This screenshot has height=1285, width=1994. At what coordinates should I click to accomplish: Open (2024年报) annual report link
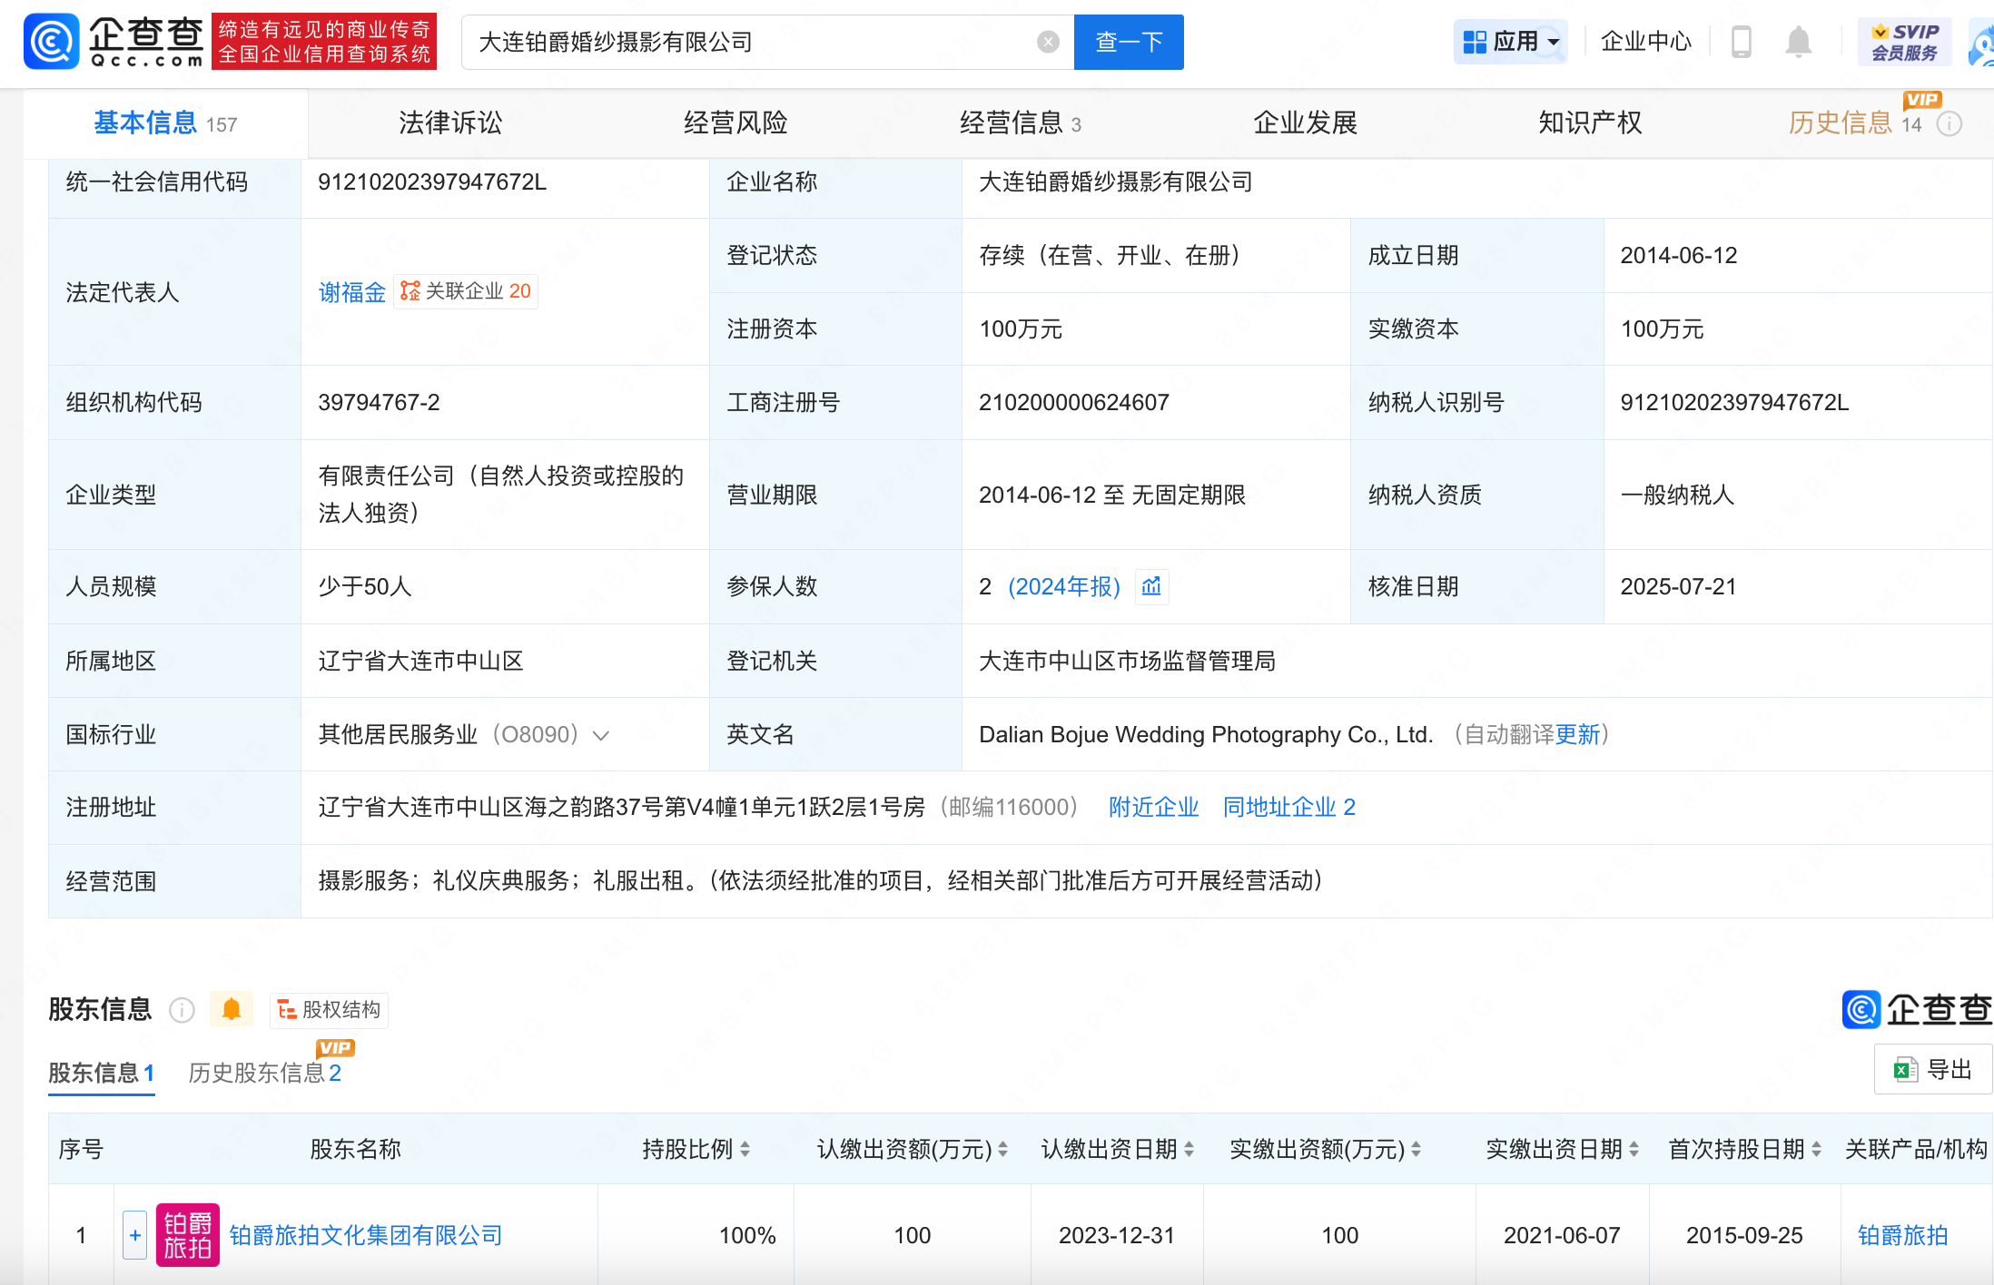pos(1064,587)
